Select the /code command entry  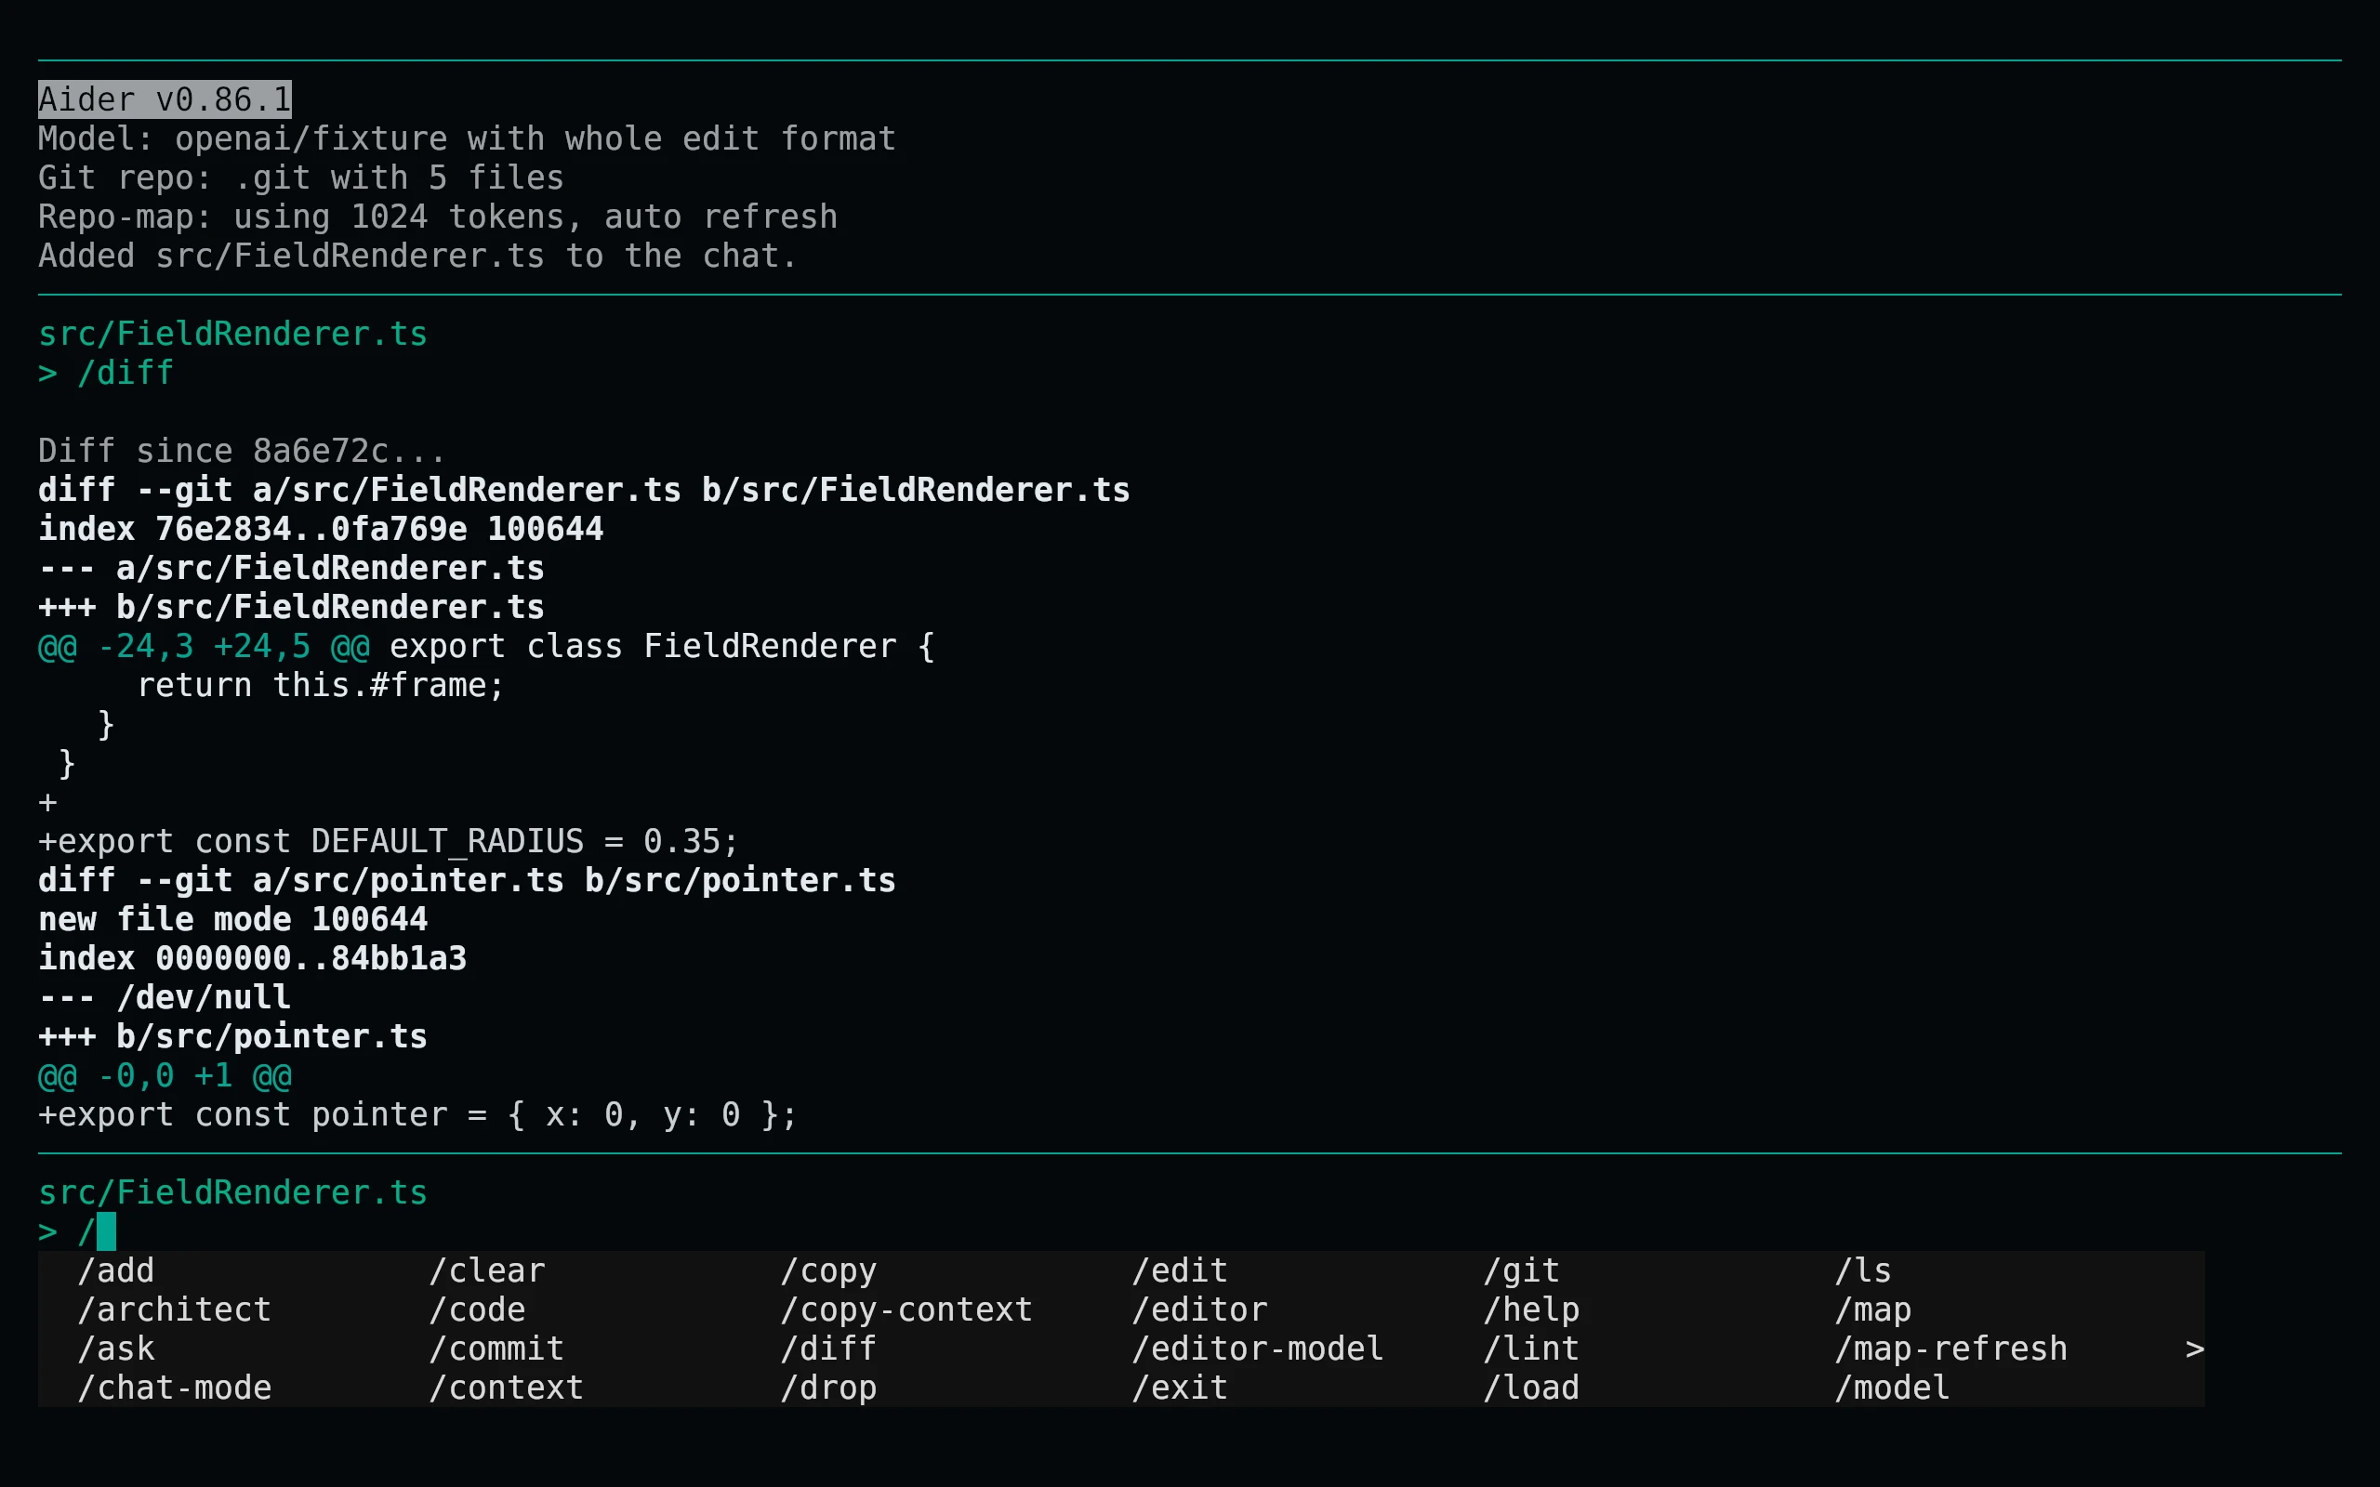click(477, 1310)
